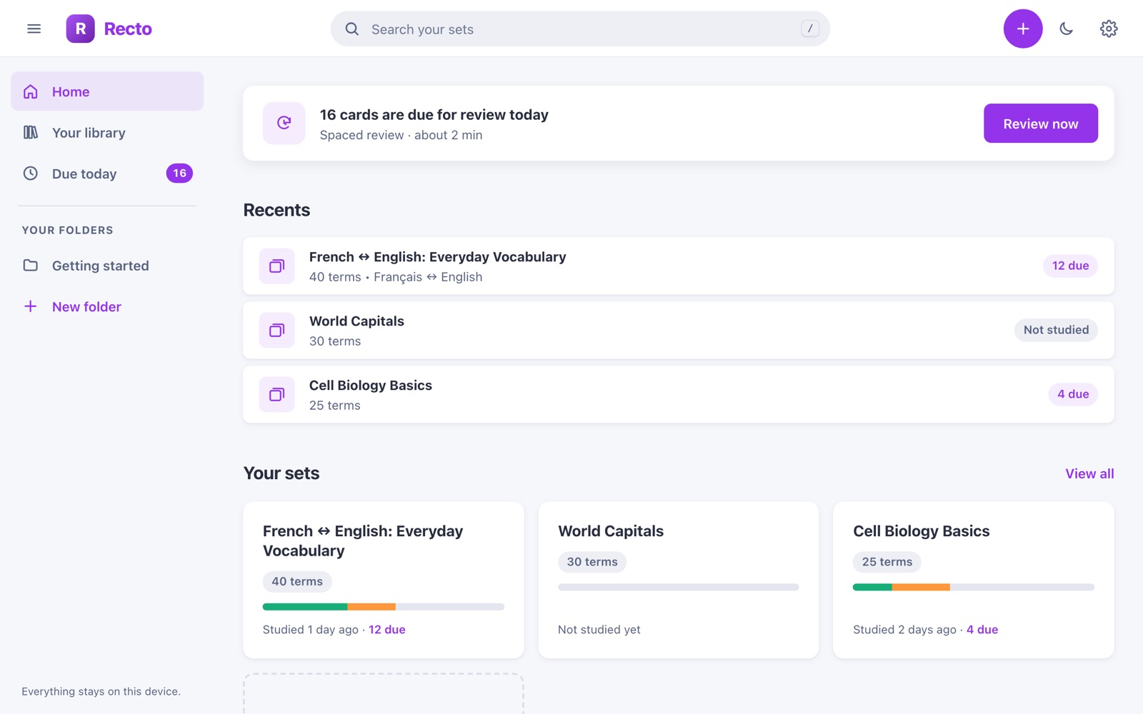Viewport: 1143px width, 714px height.
Task: Click the 12 due badge in Recents
Action: point(1070,266)
